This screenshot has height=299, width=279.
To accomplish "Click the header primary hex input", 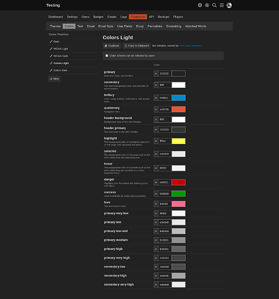I will (x=165, y=130).
